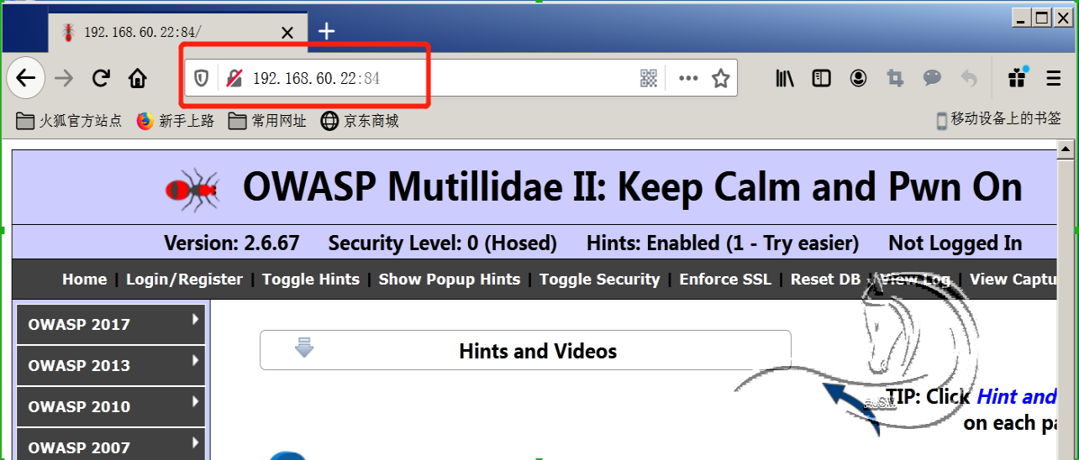Click Show Popup Hints
The height and width of the screenshot is (460, 1079).
pyautogui.click(x=450, y=280)
